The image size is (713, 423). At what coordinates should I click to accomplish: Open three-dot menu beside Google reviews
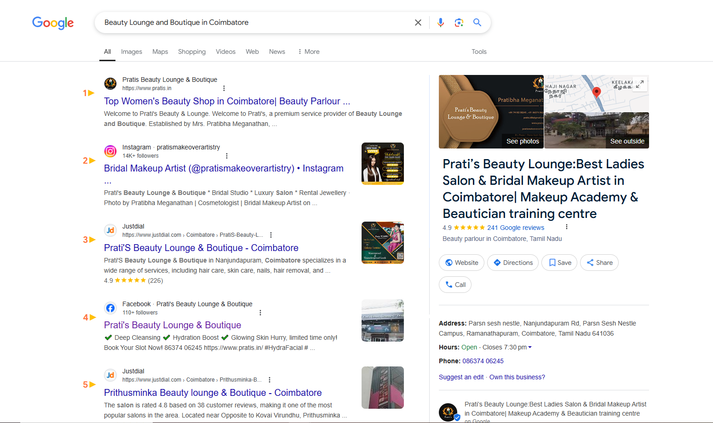click(566, 227)
